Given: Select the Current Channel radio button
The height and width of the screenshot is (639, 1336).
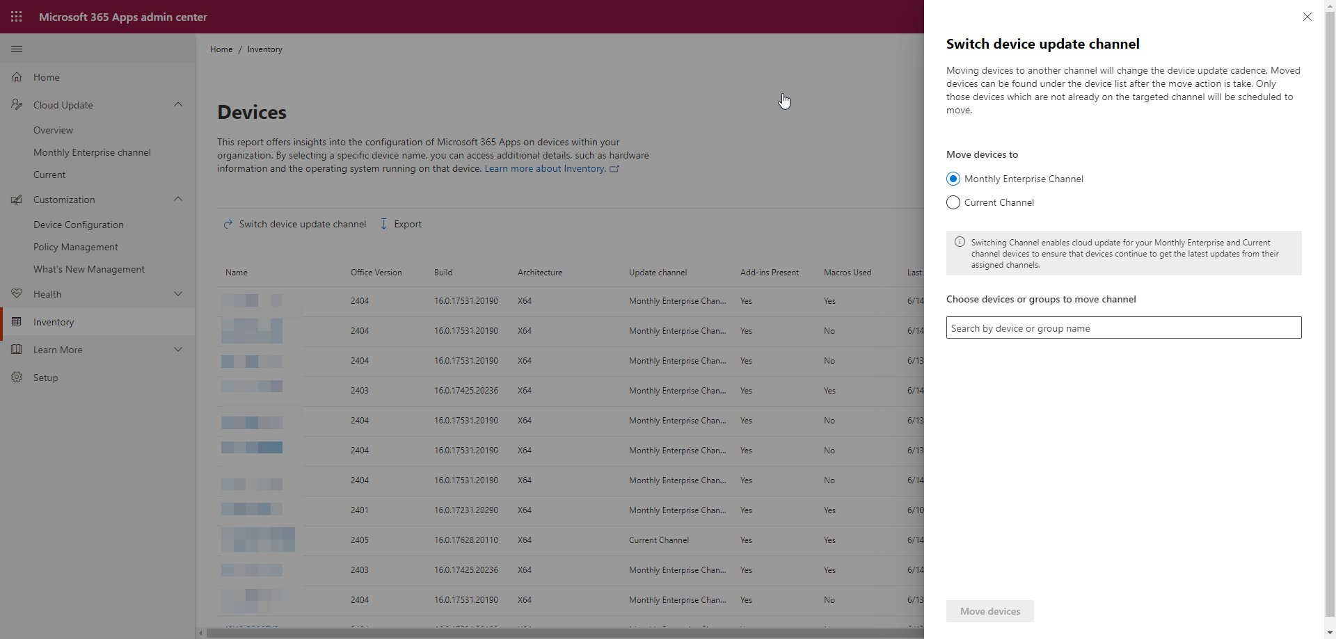Looking at the screenshot, I should click(x=953, y=202).
